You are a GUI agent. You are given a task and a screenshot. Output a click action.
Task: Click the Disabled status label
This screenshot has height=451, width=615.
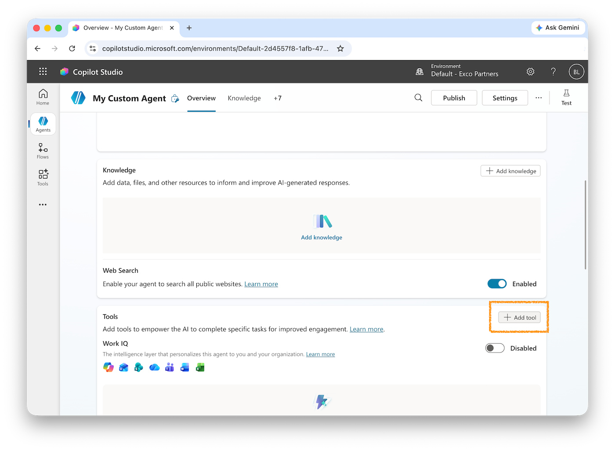pos(523,348)
